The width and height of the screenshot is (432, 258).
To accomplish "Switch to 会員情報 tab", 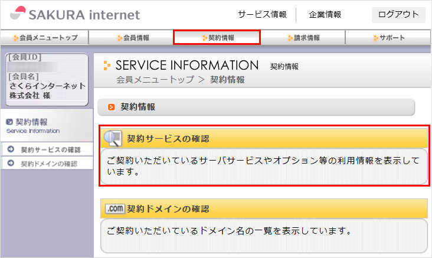I will tap(132, 37).
